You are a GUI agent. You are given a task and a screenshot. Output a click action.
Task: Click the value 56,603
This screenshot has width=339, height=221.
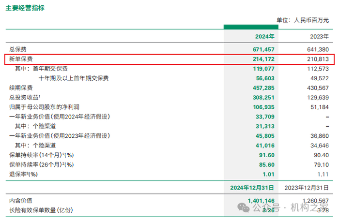[265, 78]
